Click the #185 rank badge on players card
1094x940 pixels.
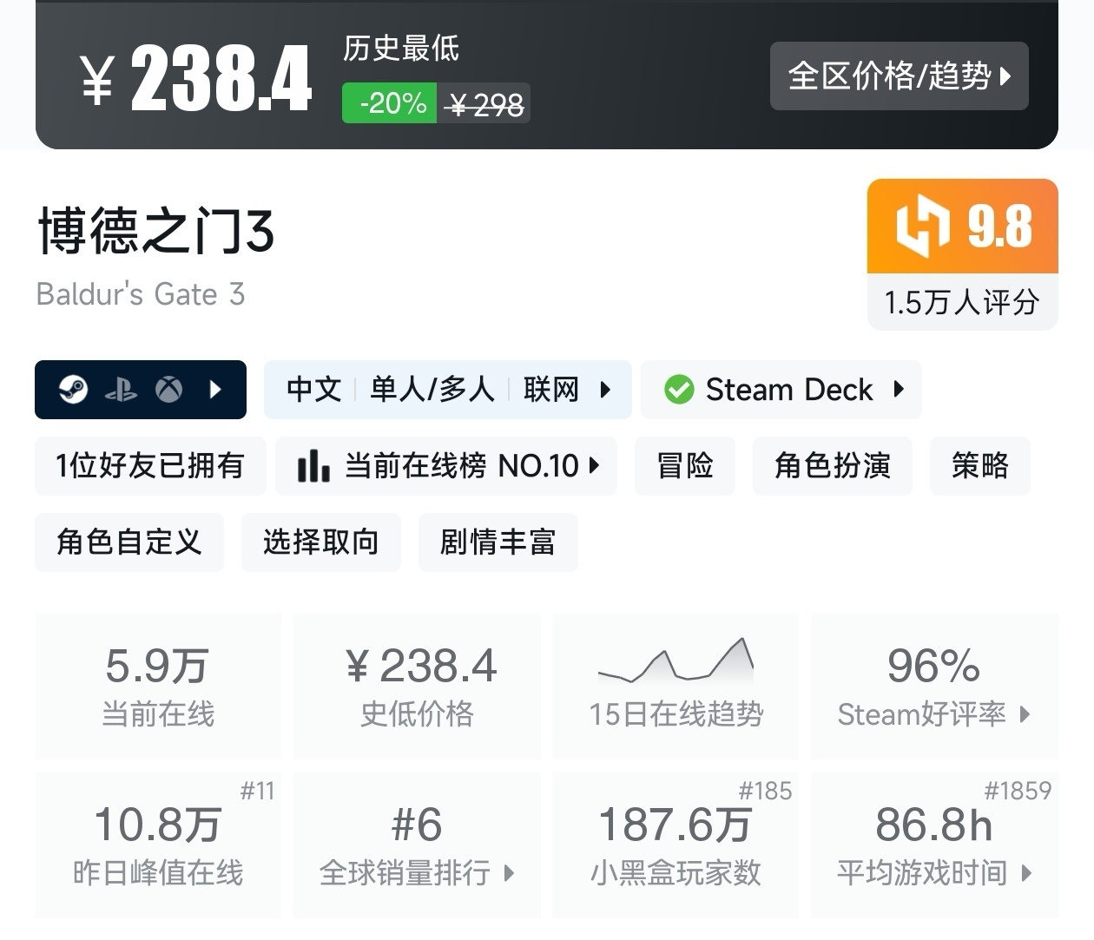tap(766, 791)
